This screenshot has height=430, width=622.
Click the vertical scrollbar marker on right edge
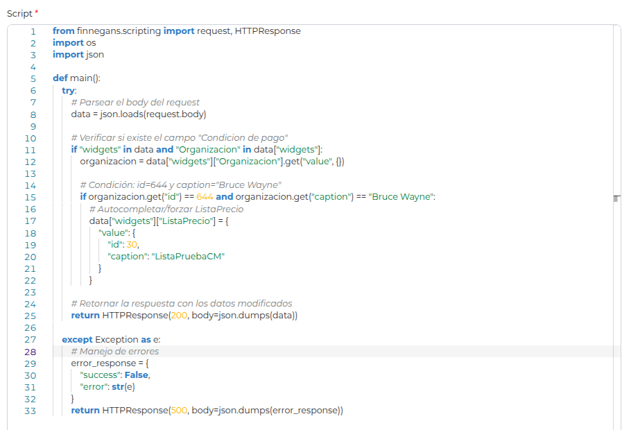(616, 199)
